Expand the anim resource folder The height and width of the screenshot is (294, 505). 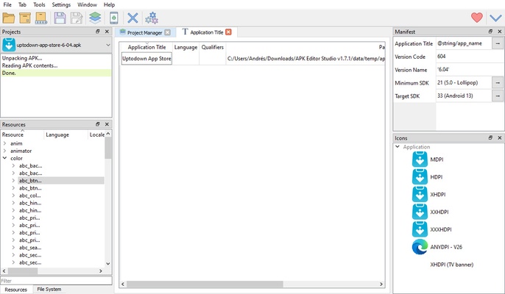point(5,143)
